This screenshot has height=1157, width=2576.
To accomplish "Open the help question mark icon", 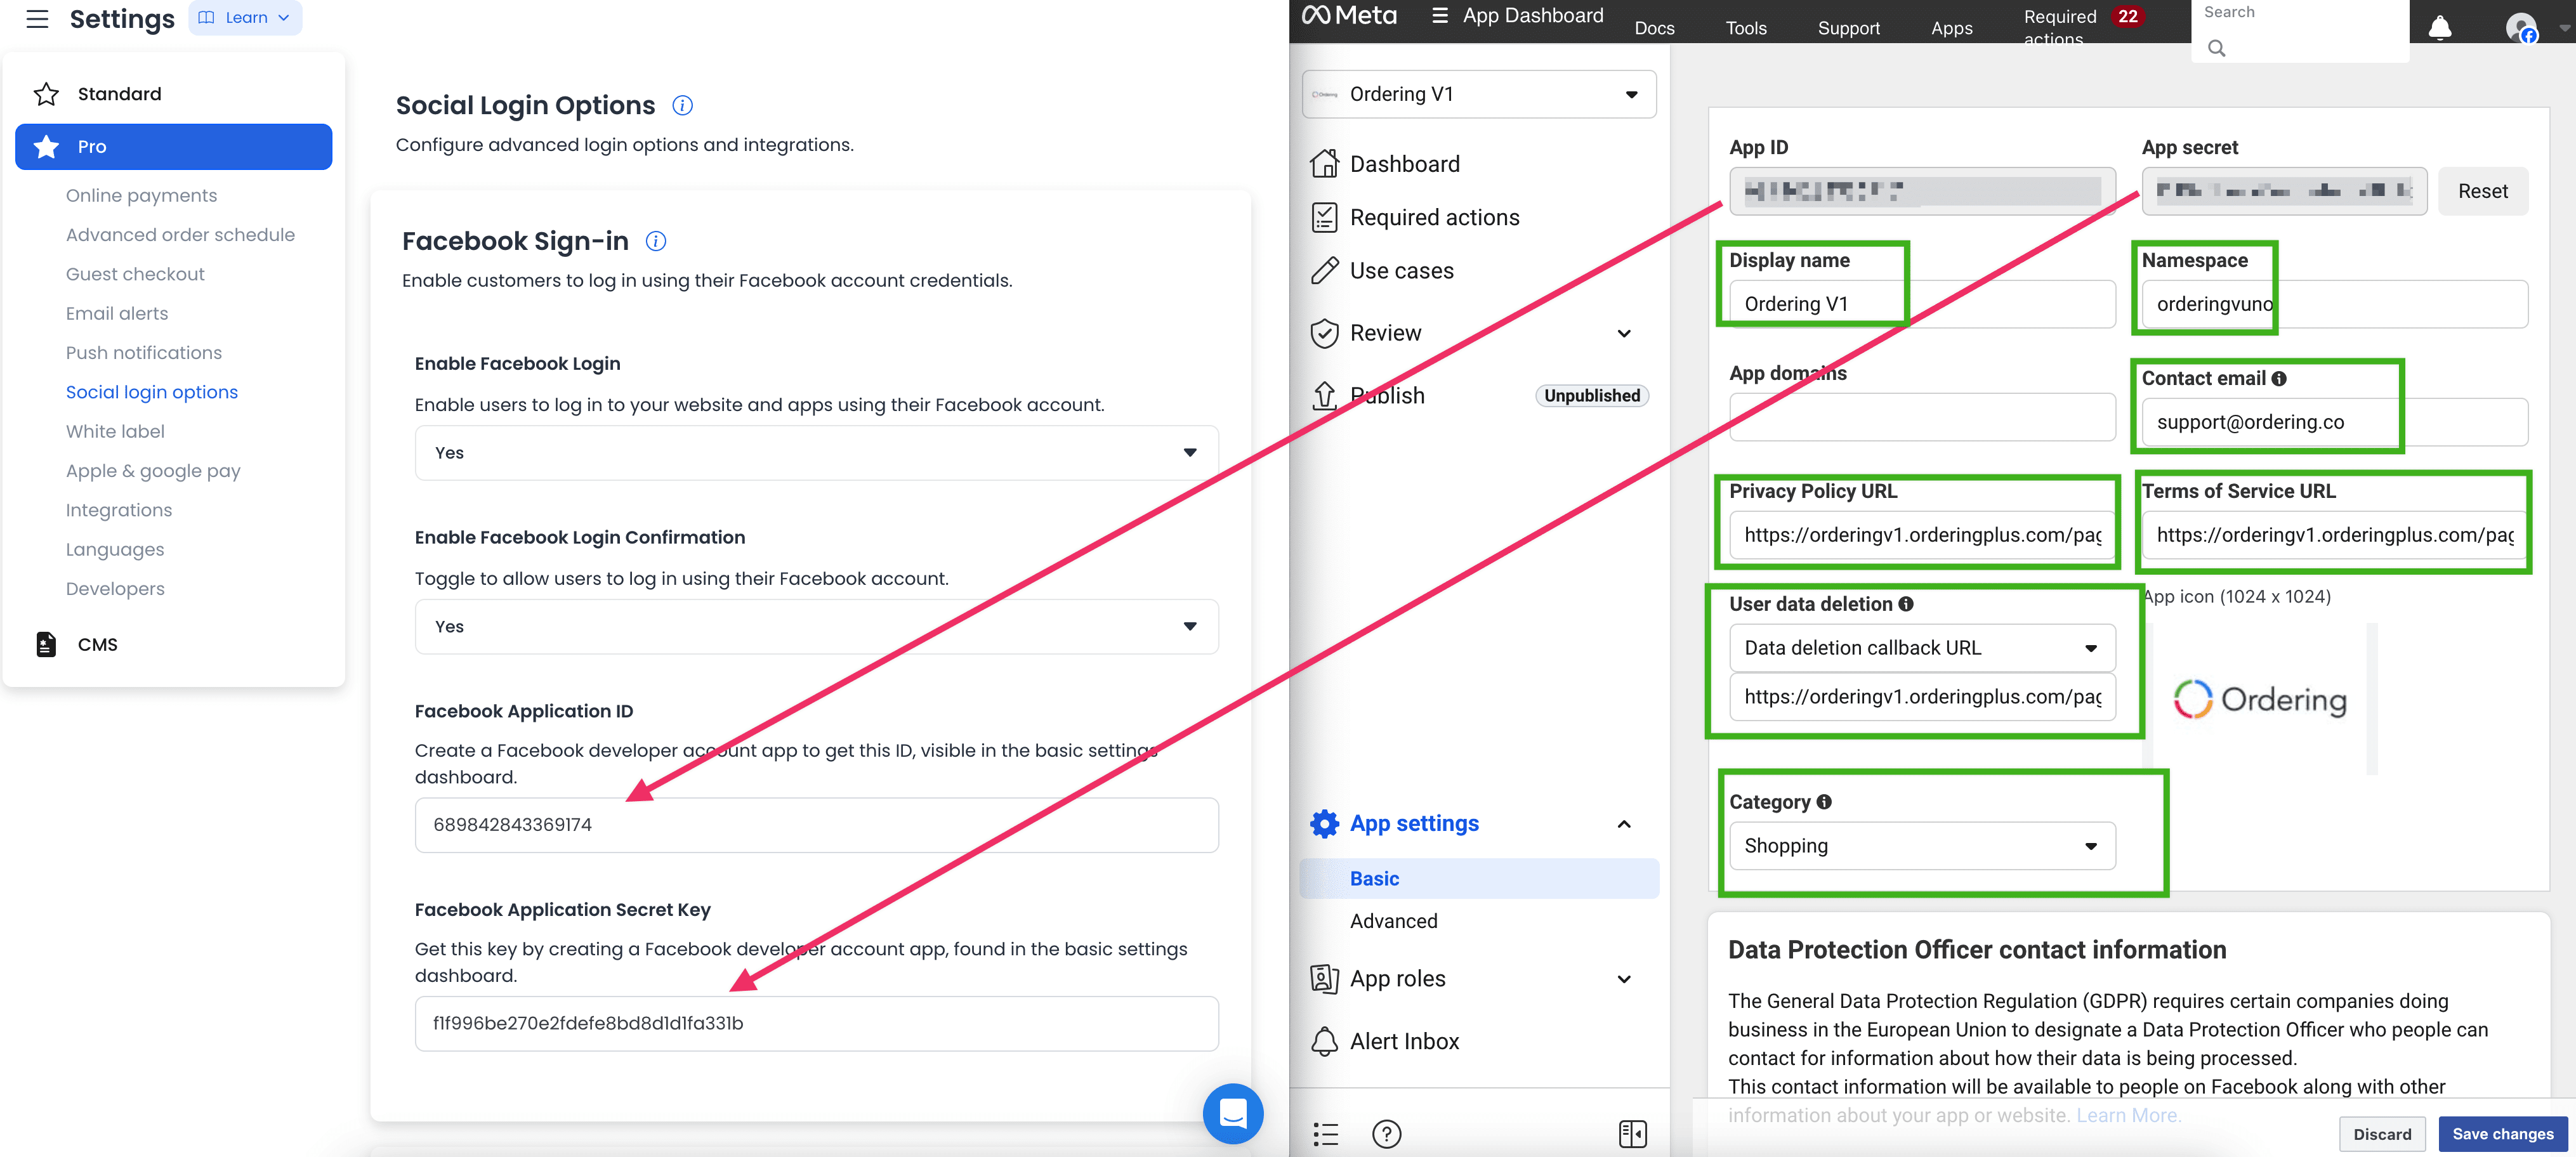I will [x=1387, y=1134].
